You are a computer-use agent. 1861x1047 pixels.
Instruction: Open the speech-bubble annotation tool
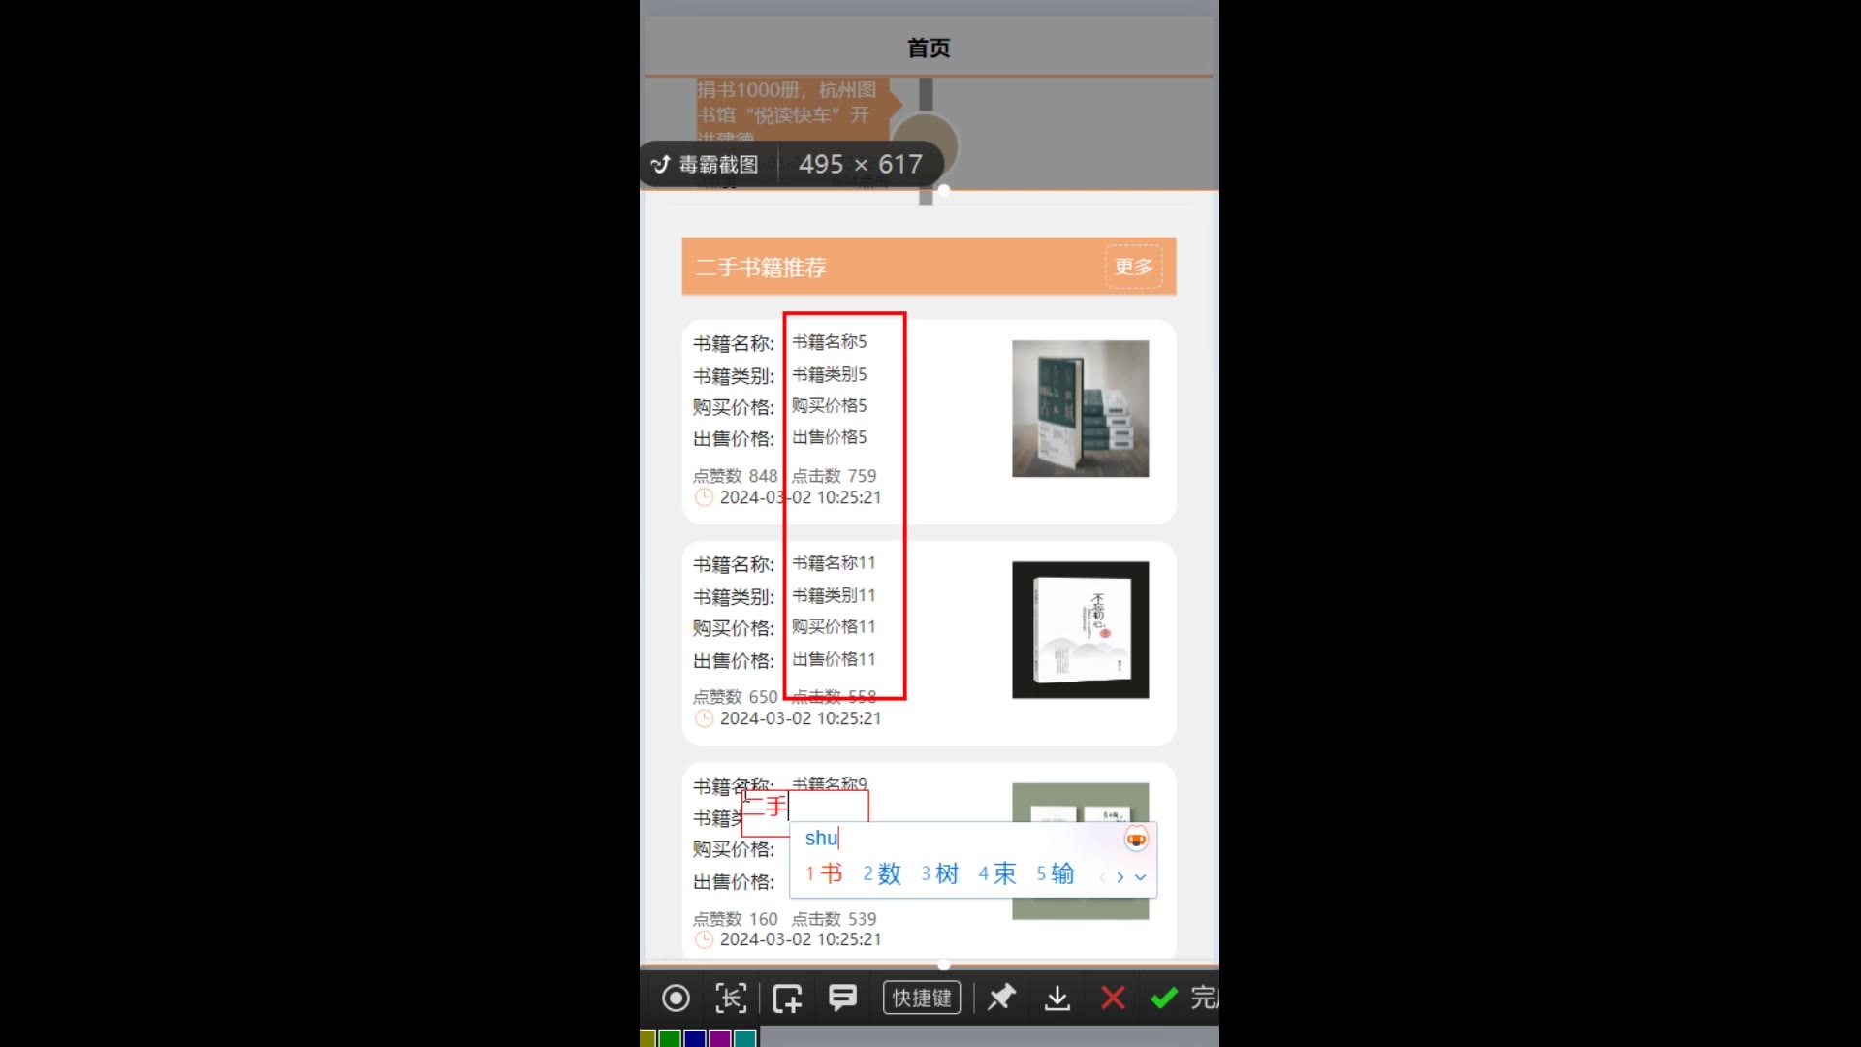(842, 997)
